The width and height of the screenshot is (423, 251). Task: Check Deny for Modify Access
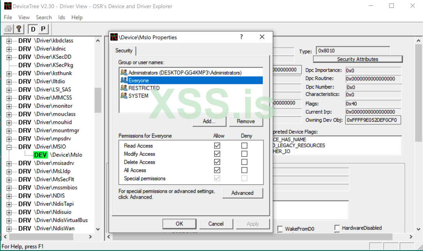[244, 154]
